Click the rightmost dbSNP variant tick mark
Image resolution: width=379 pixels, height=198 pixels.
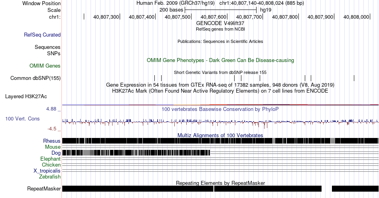click(x=354, y=78)
